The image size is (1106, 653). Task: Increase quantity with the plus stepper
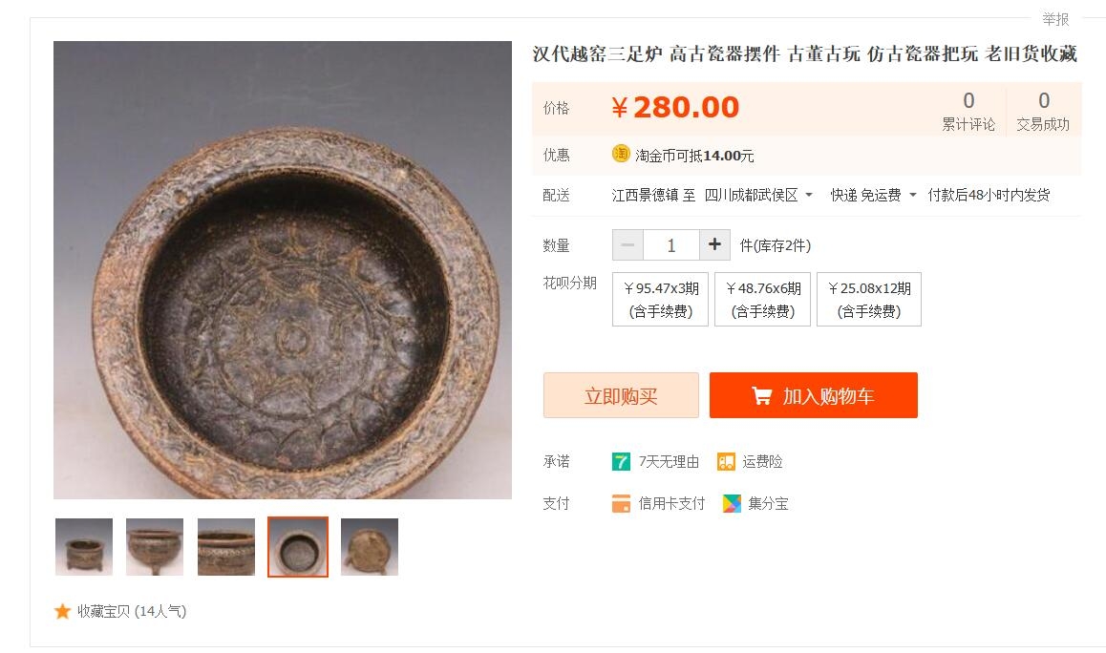(713, 244)
